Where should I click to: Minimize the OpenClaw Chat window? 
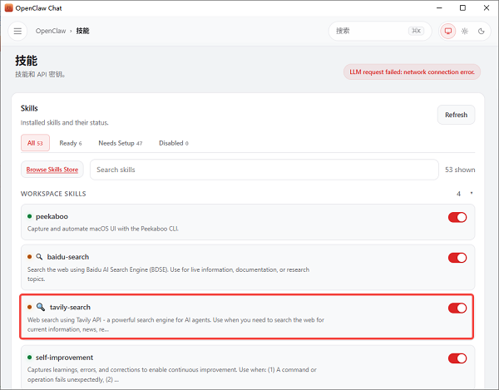(439, 8)
